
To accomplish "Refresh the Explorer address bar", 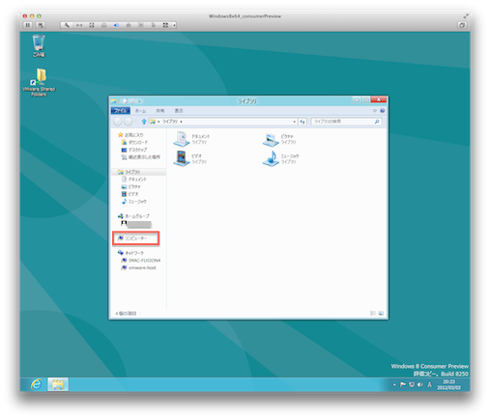I will 303,122.
